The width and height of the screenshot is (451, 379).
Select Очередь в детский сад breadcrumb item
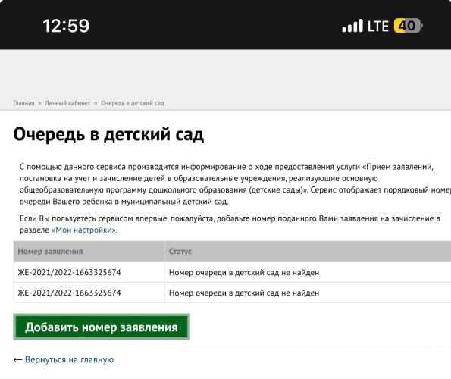tap(133, 103)
